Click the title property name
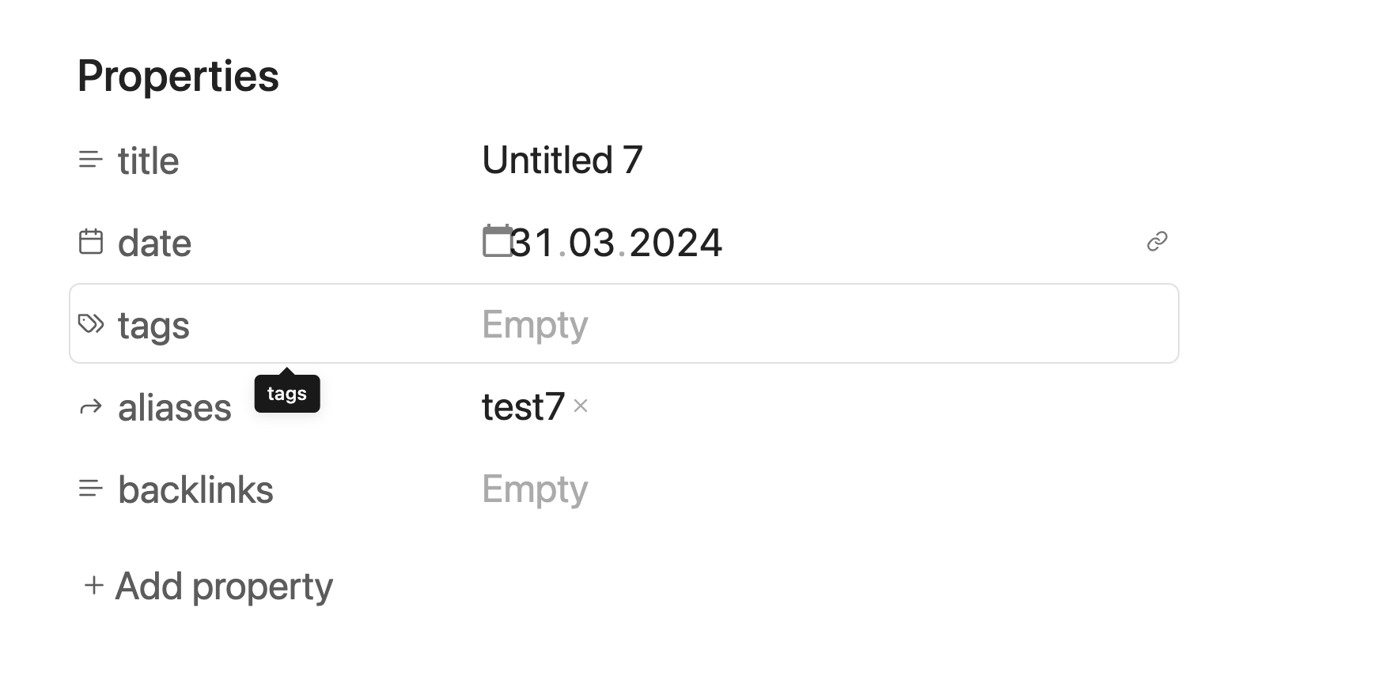Screen dimensions: 1386x691 (x=149, y=160)
